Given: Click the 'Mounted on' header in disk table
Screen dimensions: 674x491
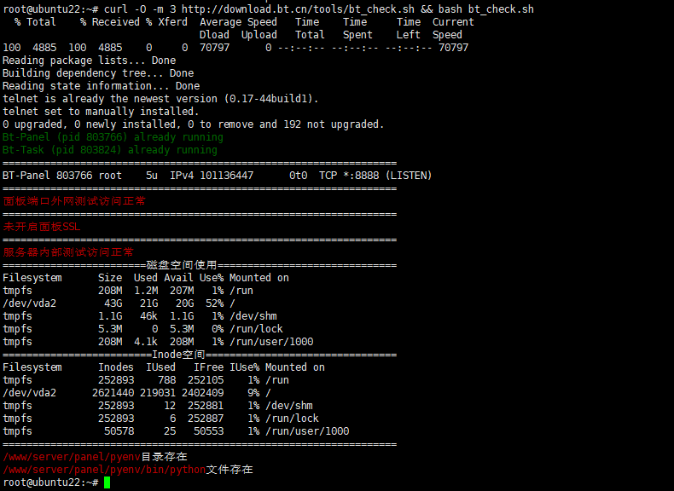Looking at the screenshot, I should point(259,278).
